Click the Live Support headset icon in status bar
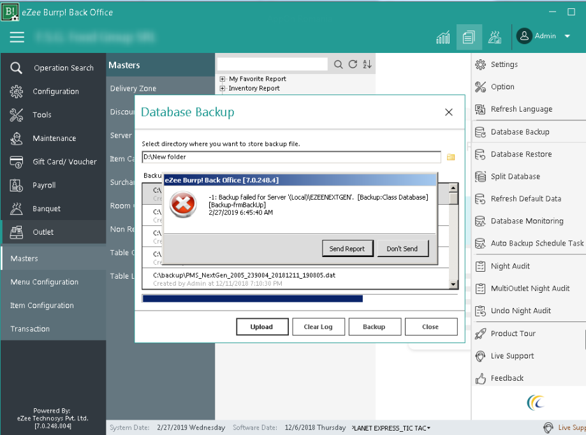 pyautogui.click(x=548, y=427)
